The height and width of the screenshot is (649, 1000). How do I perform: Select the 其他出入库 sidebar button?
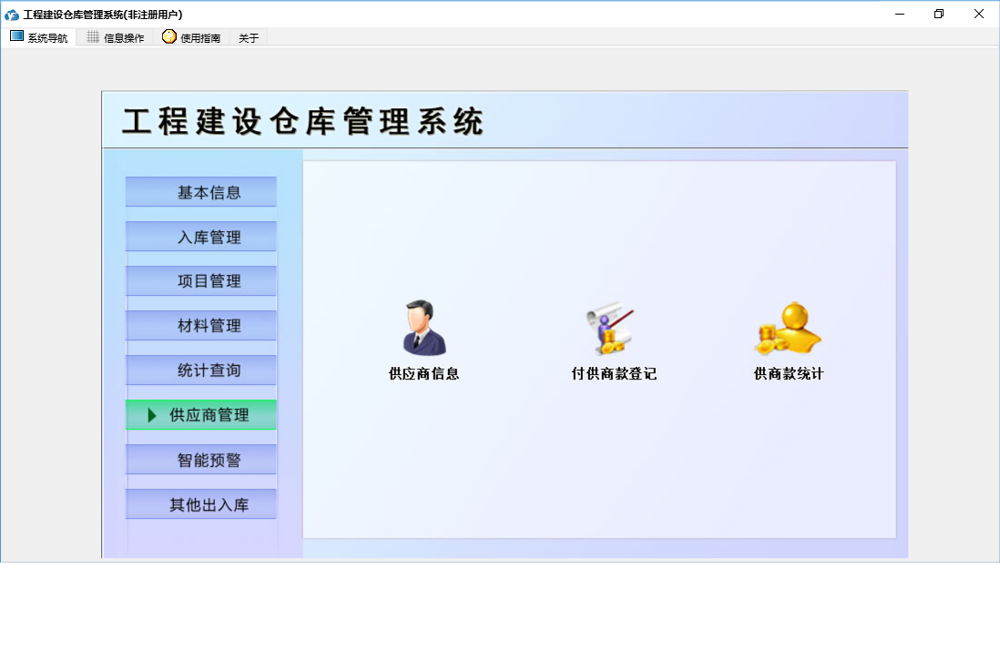pyautogui.click(x=201, y=504)
